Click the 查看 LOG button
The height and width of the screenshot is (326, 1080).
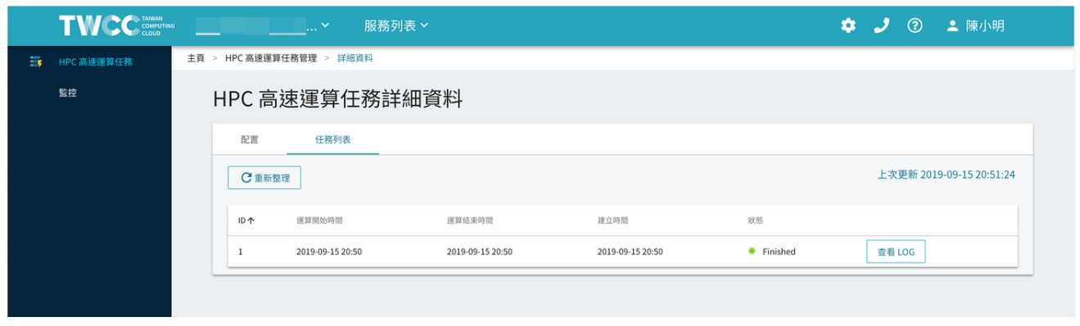pos(896,252)
